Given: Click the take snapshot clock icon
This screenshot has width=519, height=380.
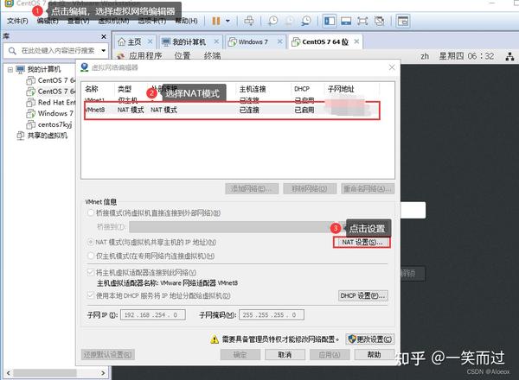Looking at the screenshot, I should [272, 21].
